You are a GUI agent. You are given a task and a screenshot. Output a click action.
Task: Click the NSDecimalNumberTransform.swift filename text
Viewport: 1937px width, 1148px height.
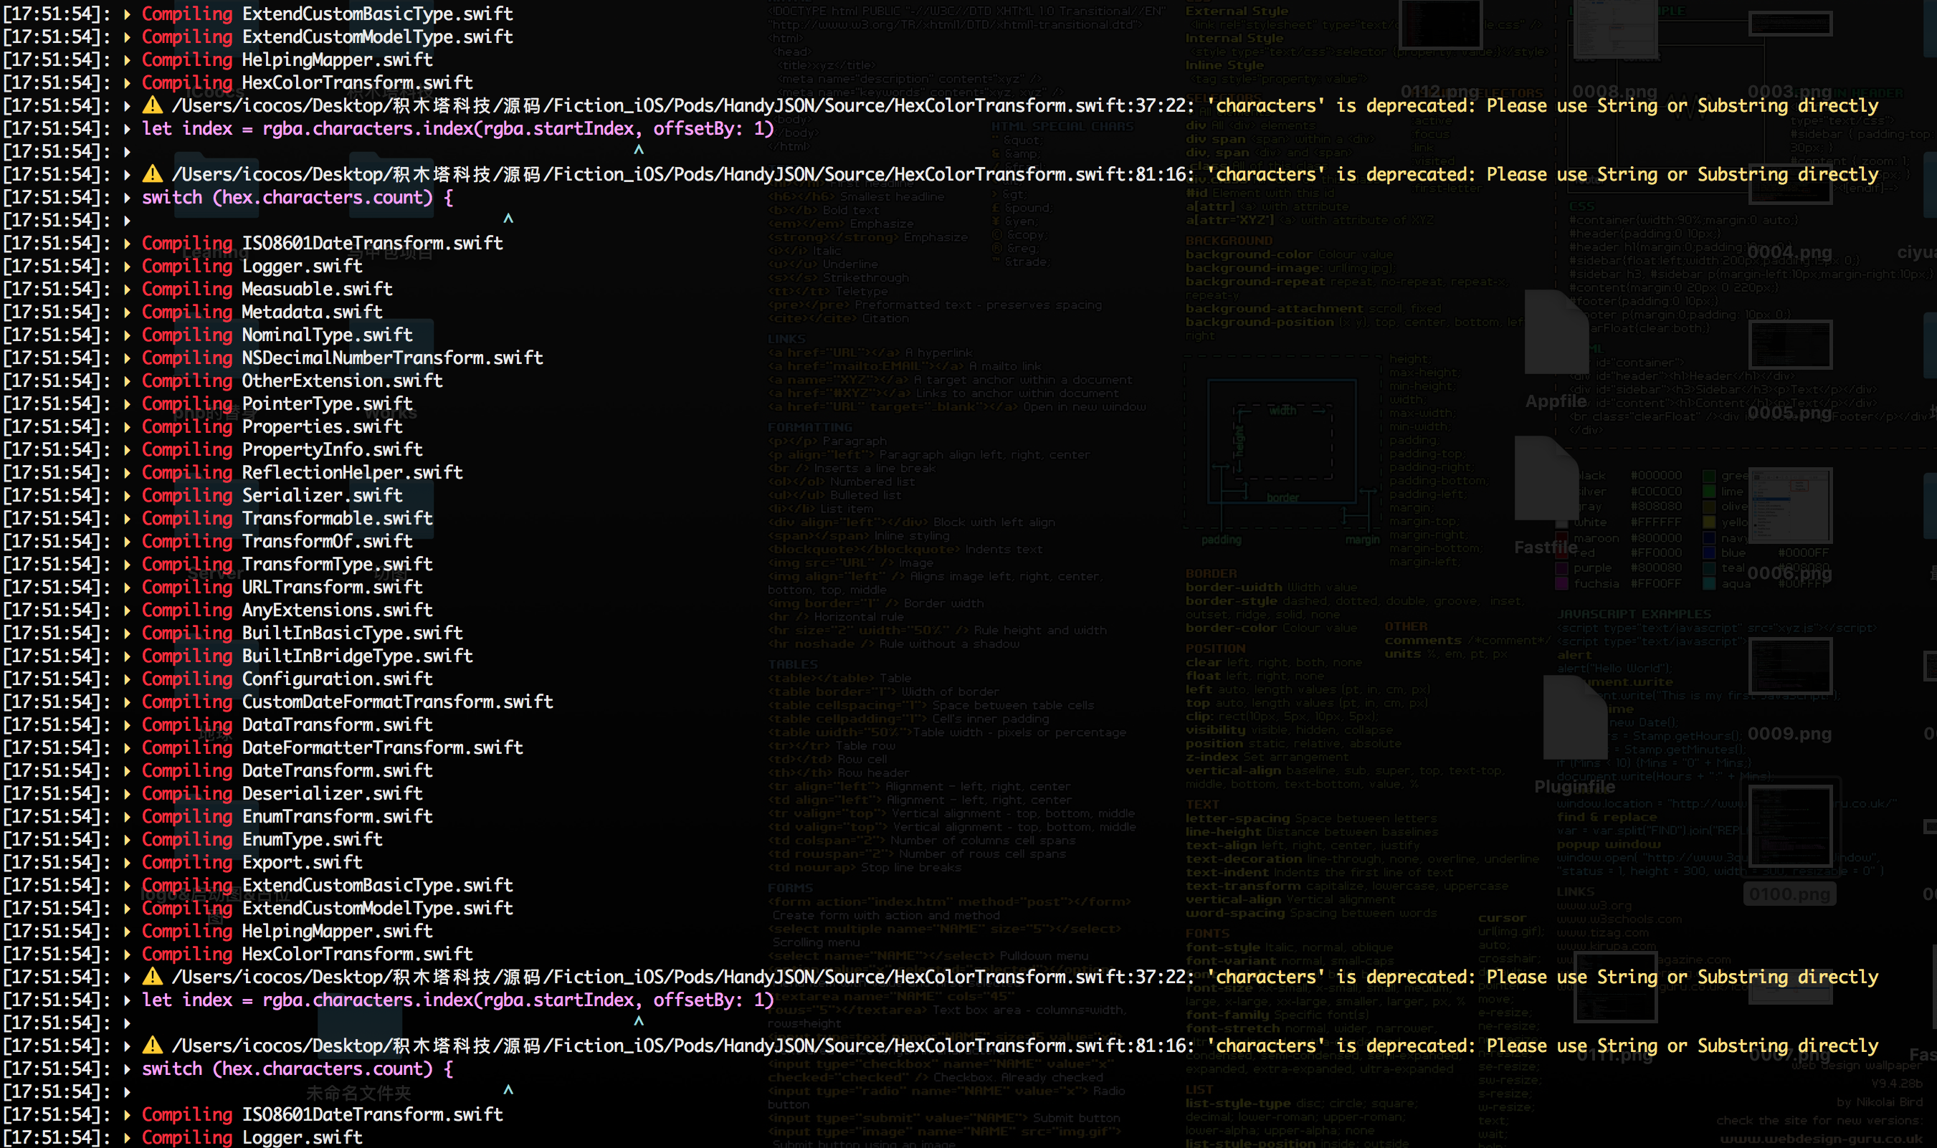[391, 358]
